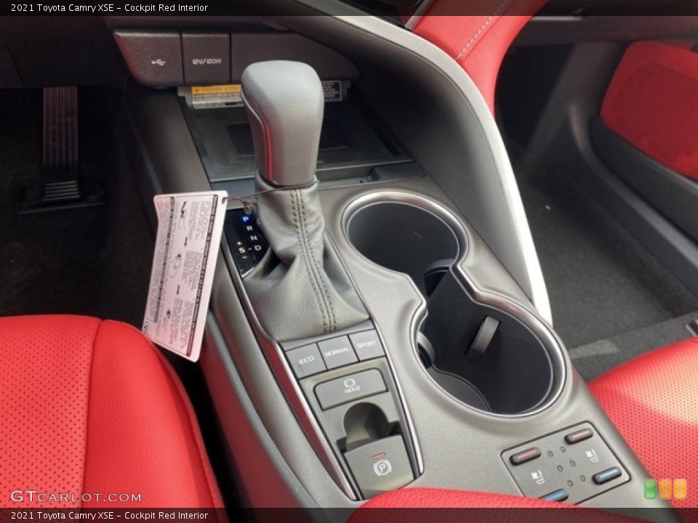Select the ECO drive mode button
The height and width of the screenshot is (523, 698).
[x=306, y=360]
